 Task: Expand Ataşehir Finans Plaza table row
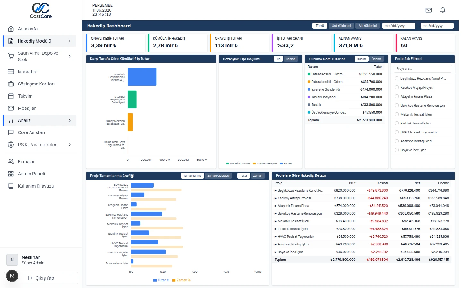[276, 206]
